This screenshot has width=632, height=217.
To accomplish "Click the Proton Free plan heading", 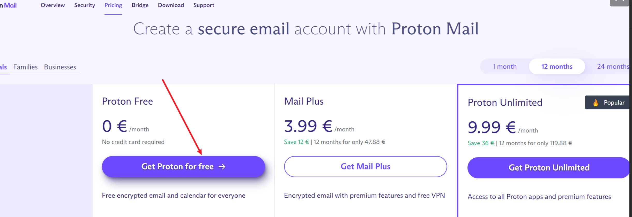I will point(127,102).
